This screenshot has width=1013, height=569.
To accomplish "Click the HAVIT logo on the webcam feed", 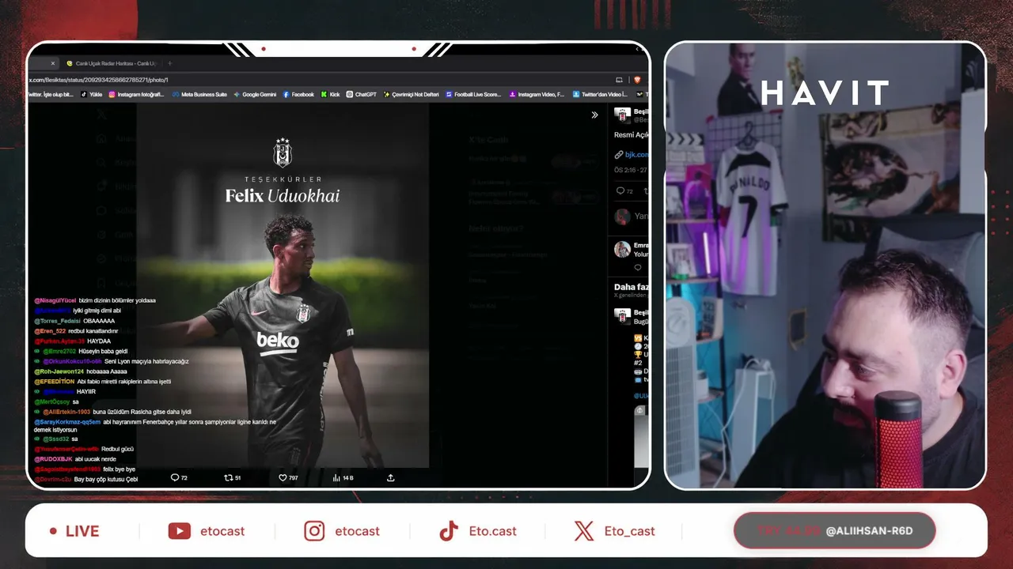I will (x=825, y=93).
